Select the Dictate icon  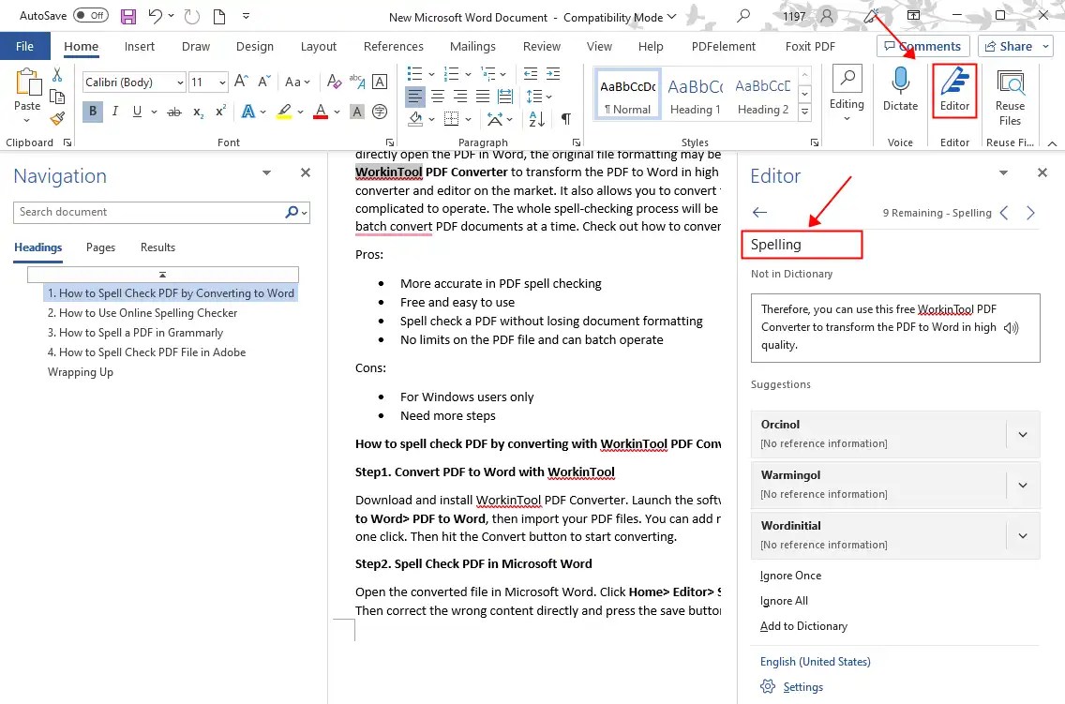899,91
